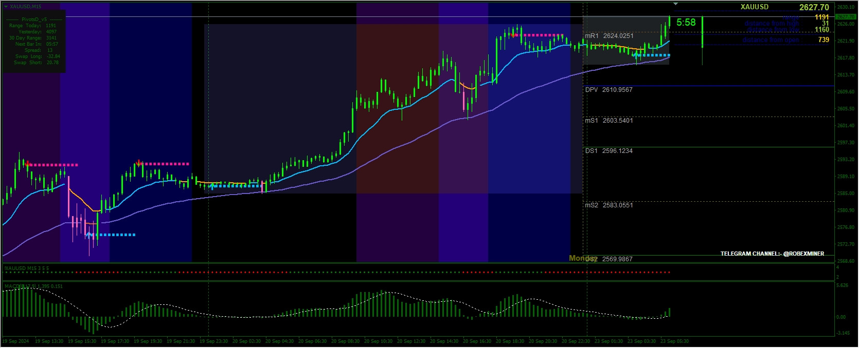Click the chart shift marker triangle
The width and height of the screenshot is (859, 348).
pos(675,4)
